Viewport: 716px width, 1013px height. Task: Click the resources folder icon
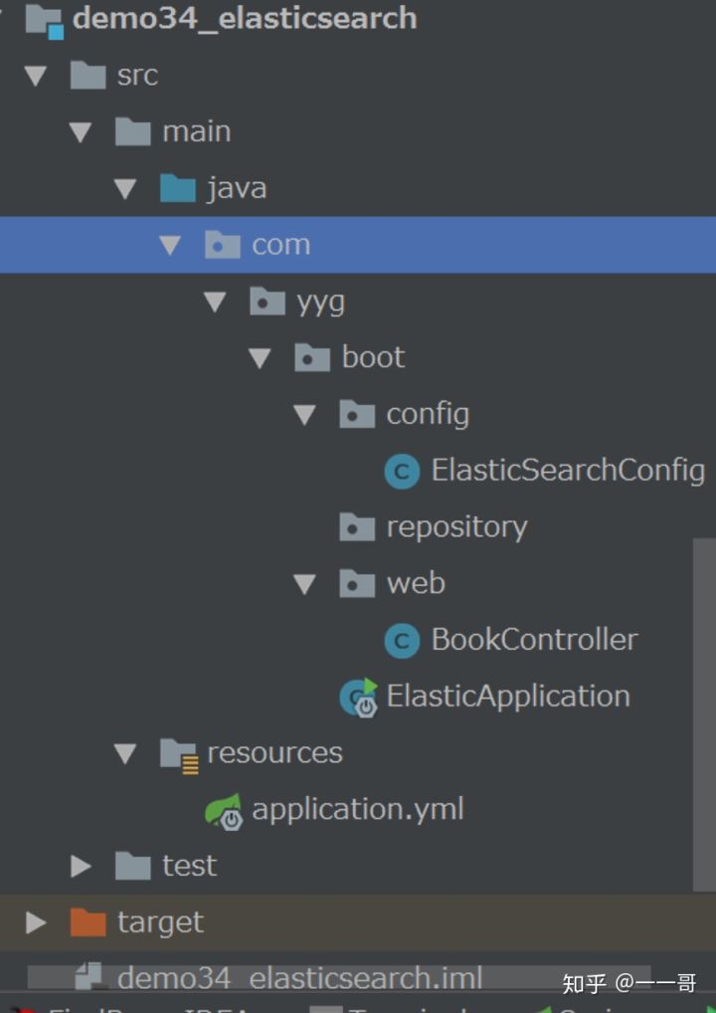pyautogui.click(x=180, y=752)
